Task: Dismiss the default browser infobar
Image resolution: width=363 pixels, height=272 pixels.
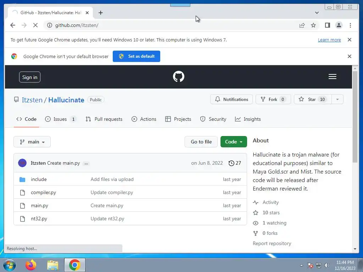Action: click(350, 56)
